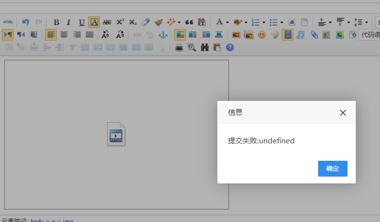The height and width of the screenshot is (222, 380).
Task: Close the 信息 dialog with the X
Action: [x=343, y=112]
